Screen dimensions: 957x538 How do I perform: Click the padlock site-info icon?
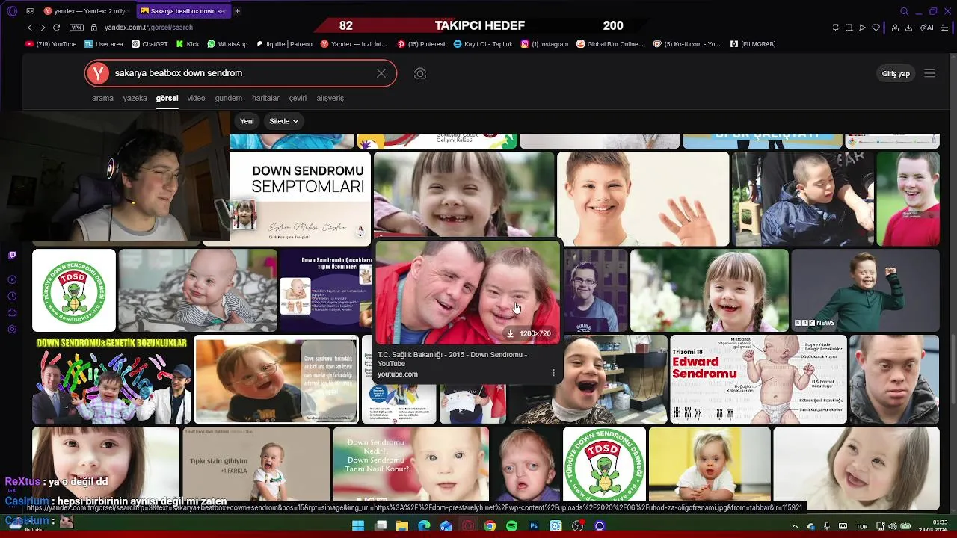point(94,28)
